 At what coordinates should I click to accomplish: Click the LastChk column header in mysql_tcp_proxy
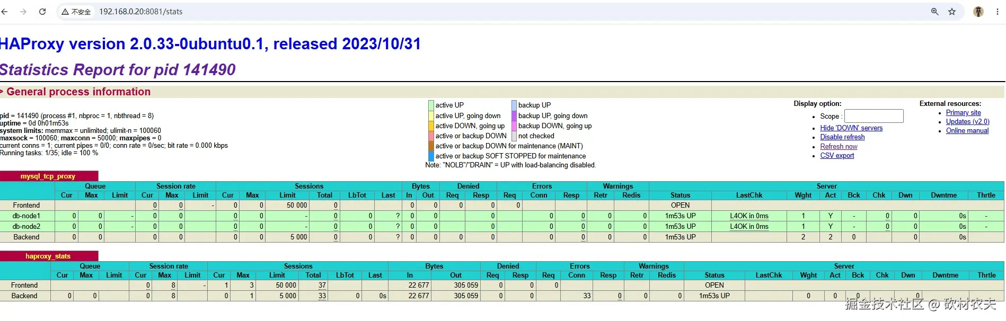point(749,195)
